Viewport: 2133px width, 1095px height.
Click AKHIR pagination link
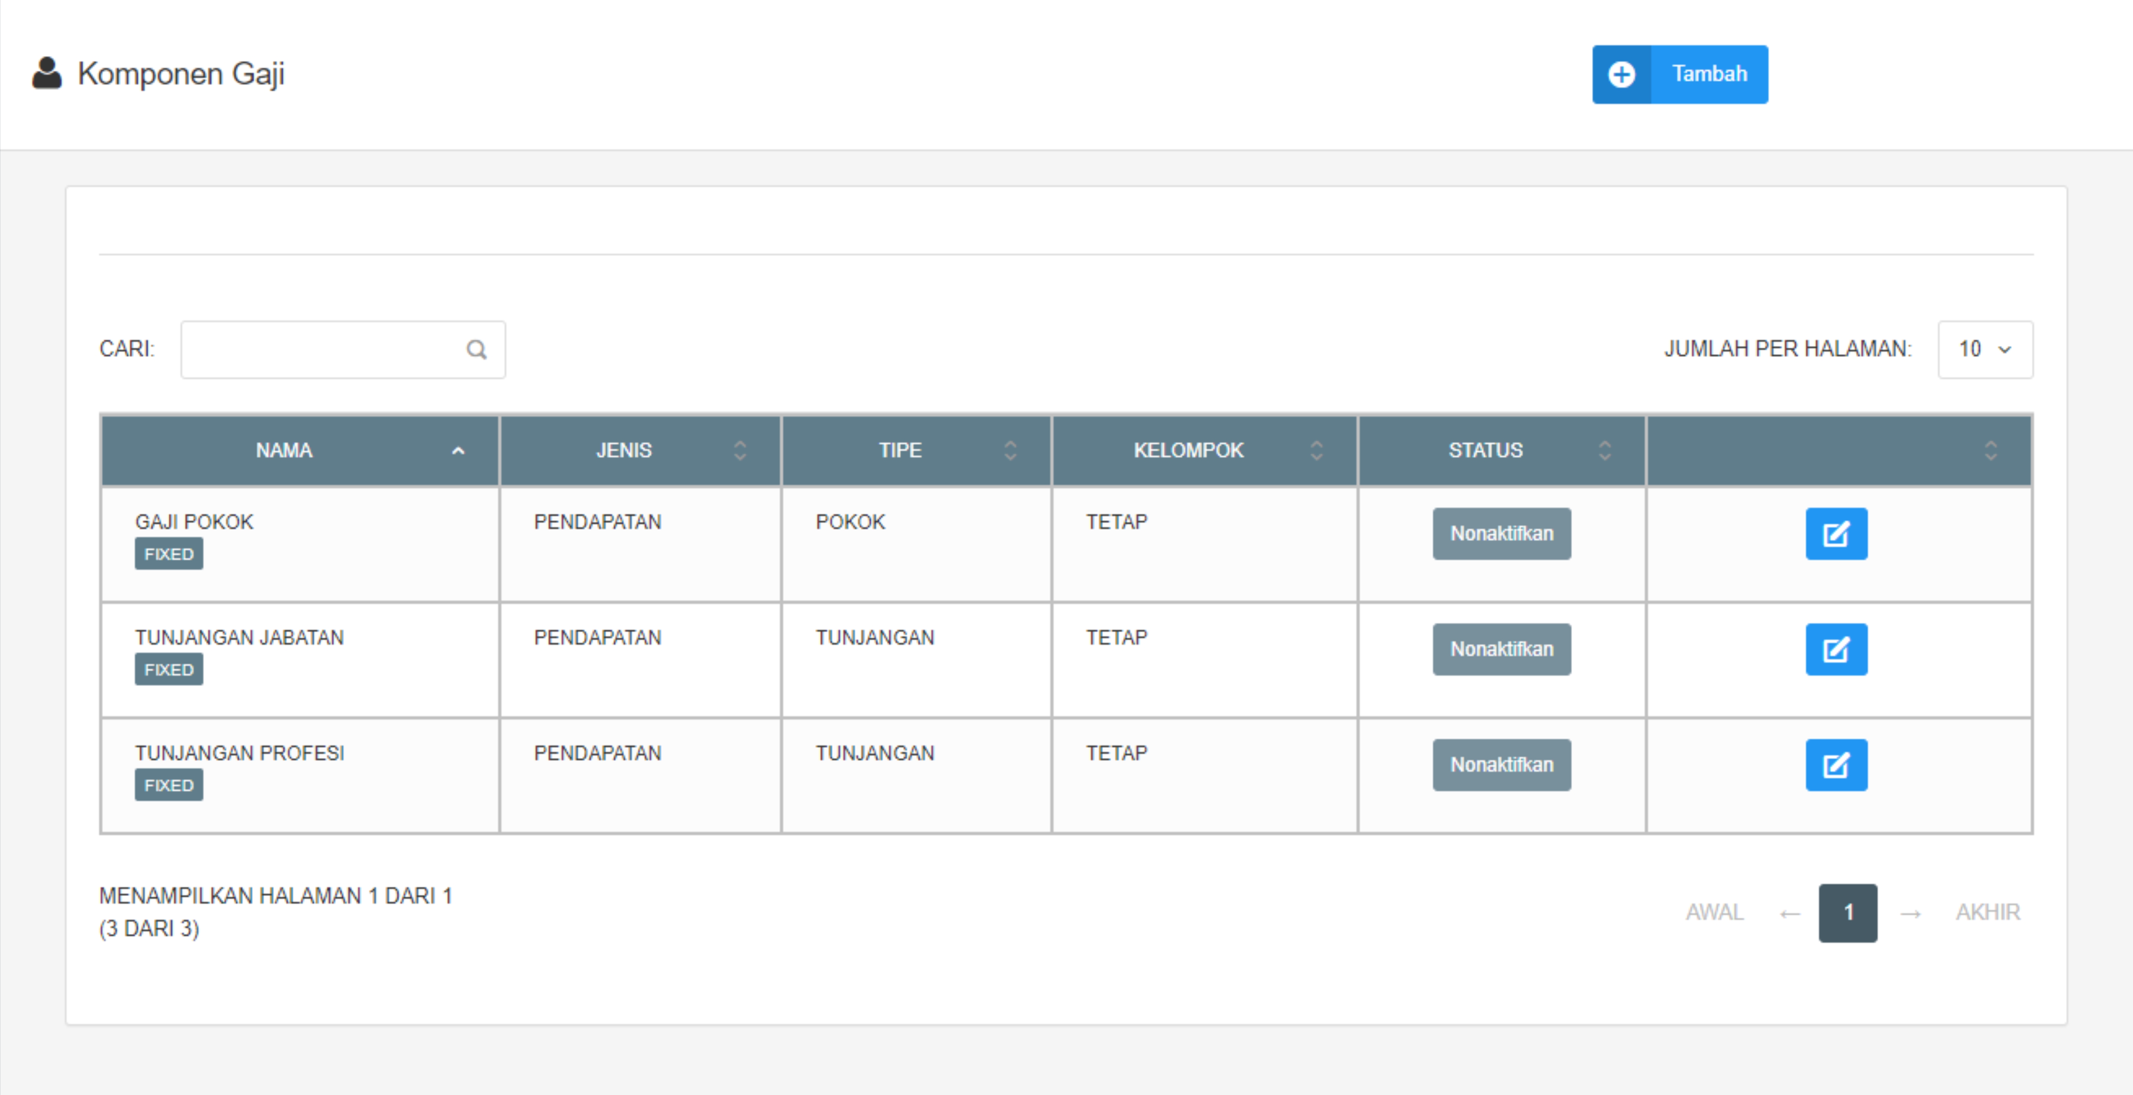click(1987, 913)
